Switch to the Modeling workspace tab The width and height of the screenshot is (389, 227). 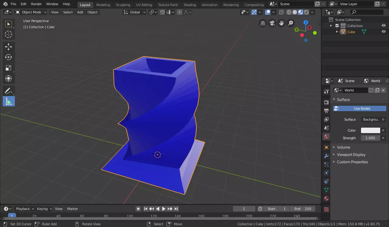click(x=103, y=5)
